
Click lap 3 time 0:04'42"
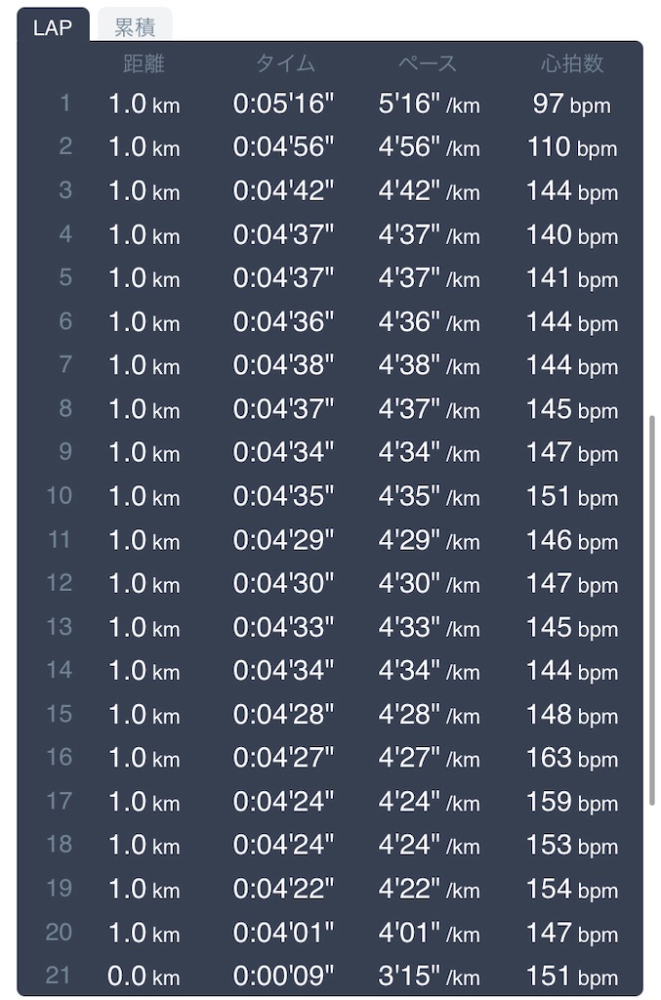click(283, 190)
